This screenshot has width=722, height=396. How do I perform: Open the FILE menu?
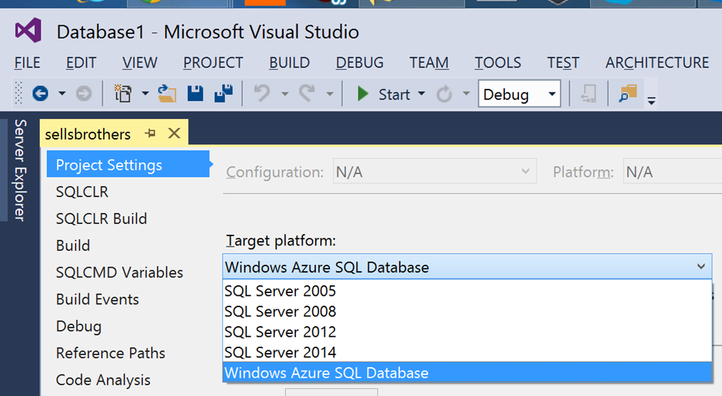click(27, 63)
